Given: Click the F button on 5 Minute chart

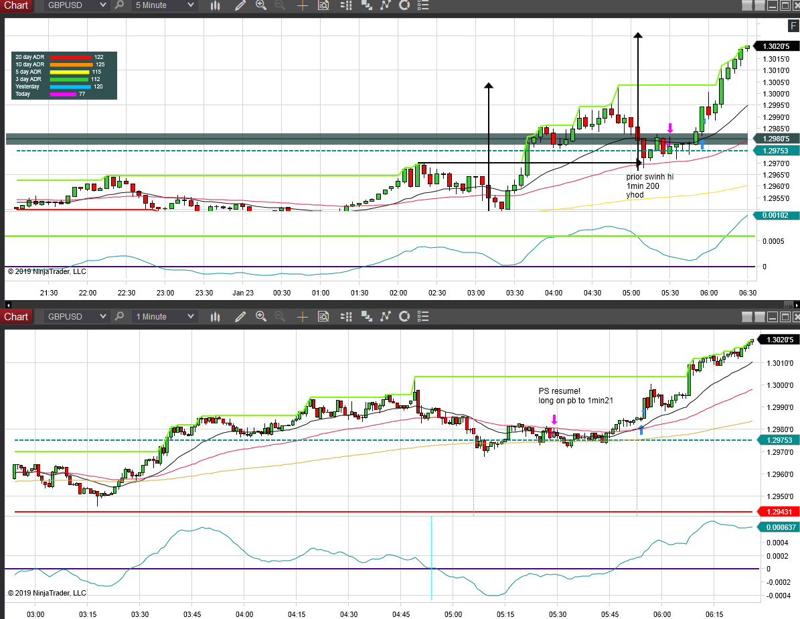Looking at the screenshot, I should 793,26.
